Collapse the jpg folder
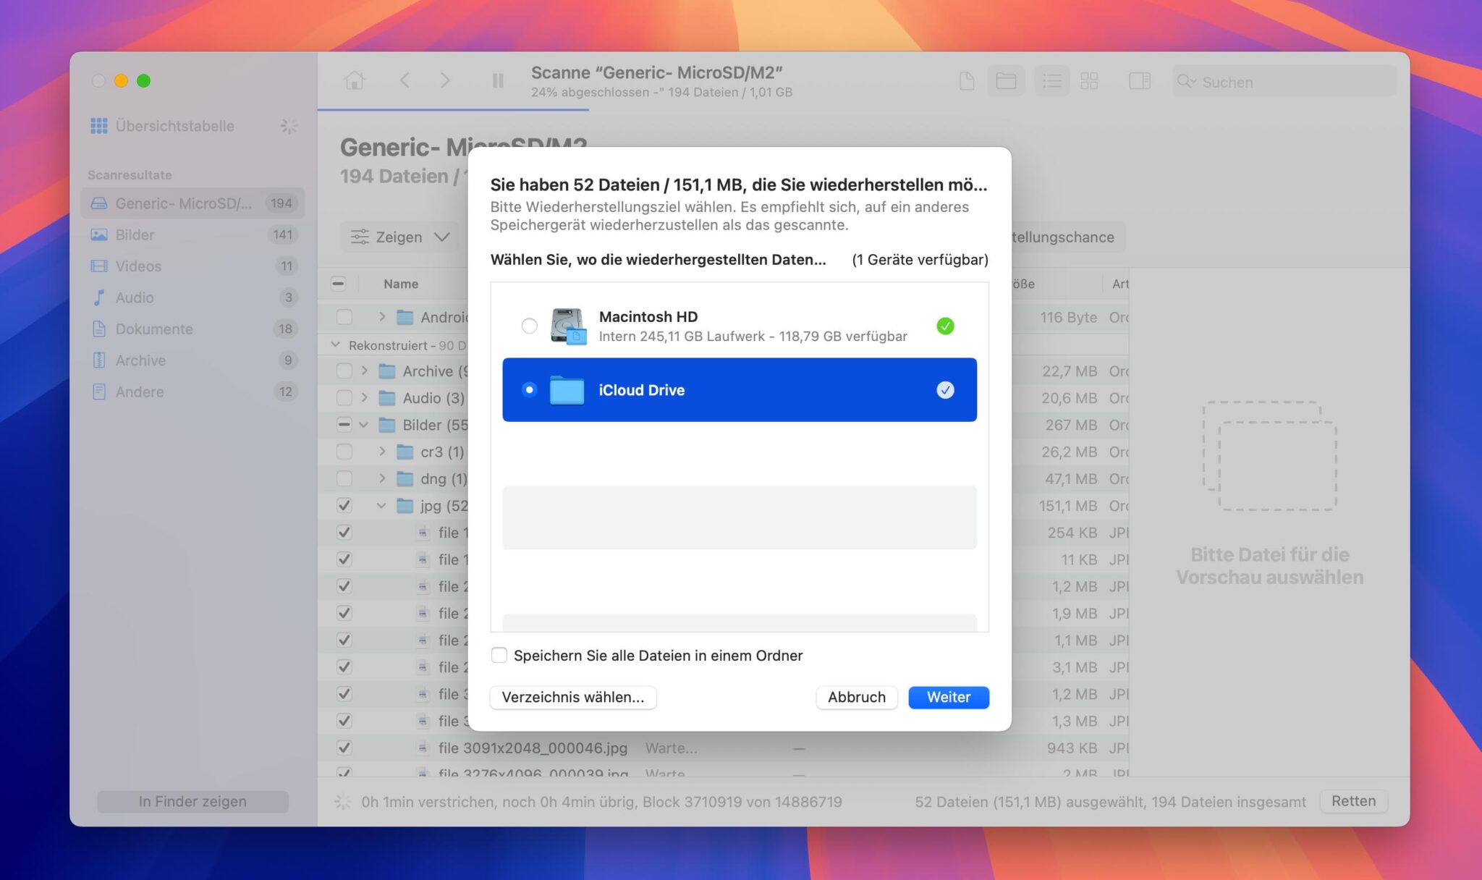Screen dimensions: 1482x880 tap(382, 506)
